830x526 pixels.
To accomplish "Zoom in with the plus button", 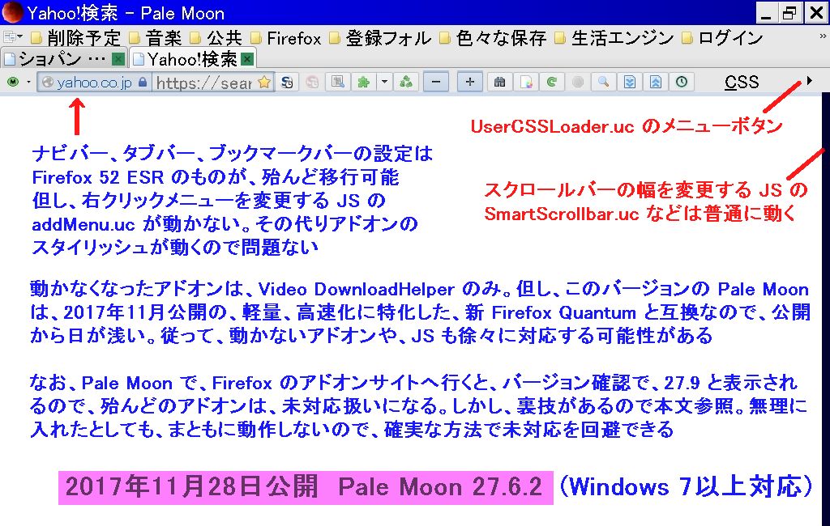I will click(x=469, y=82).
